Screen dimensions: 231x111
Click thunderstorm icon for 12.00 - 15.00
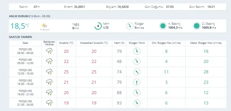[x=49, y=72]
